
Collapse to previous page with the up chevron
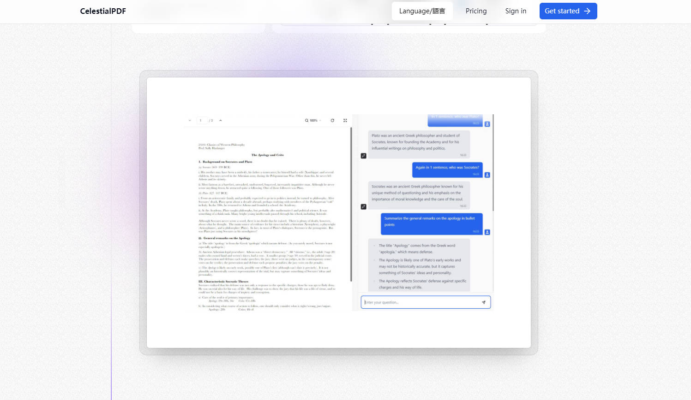(221, 120)
